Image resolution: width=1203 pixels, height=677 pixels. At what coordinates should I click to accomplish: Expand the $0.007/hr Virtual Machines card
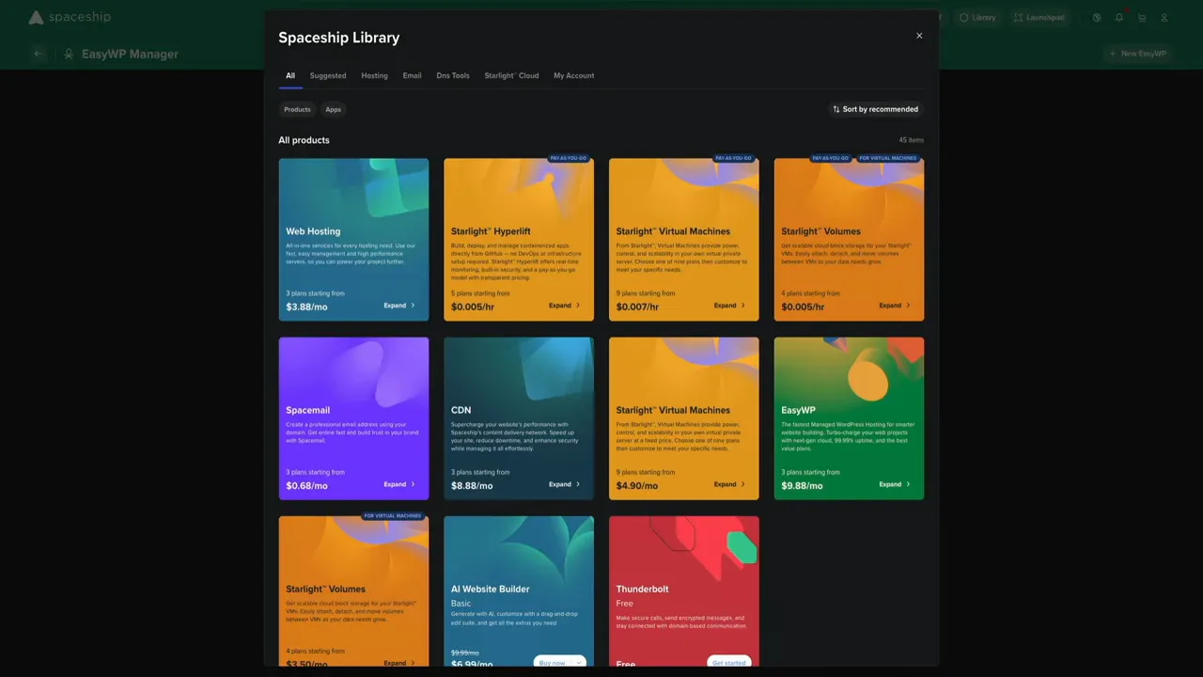click(x=729, y=306)
